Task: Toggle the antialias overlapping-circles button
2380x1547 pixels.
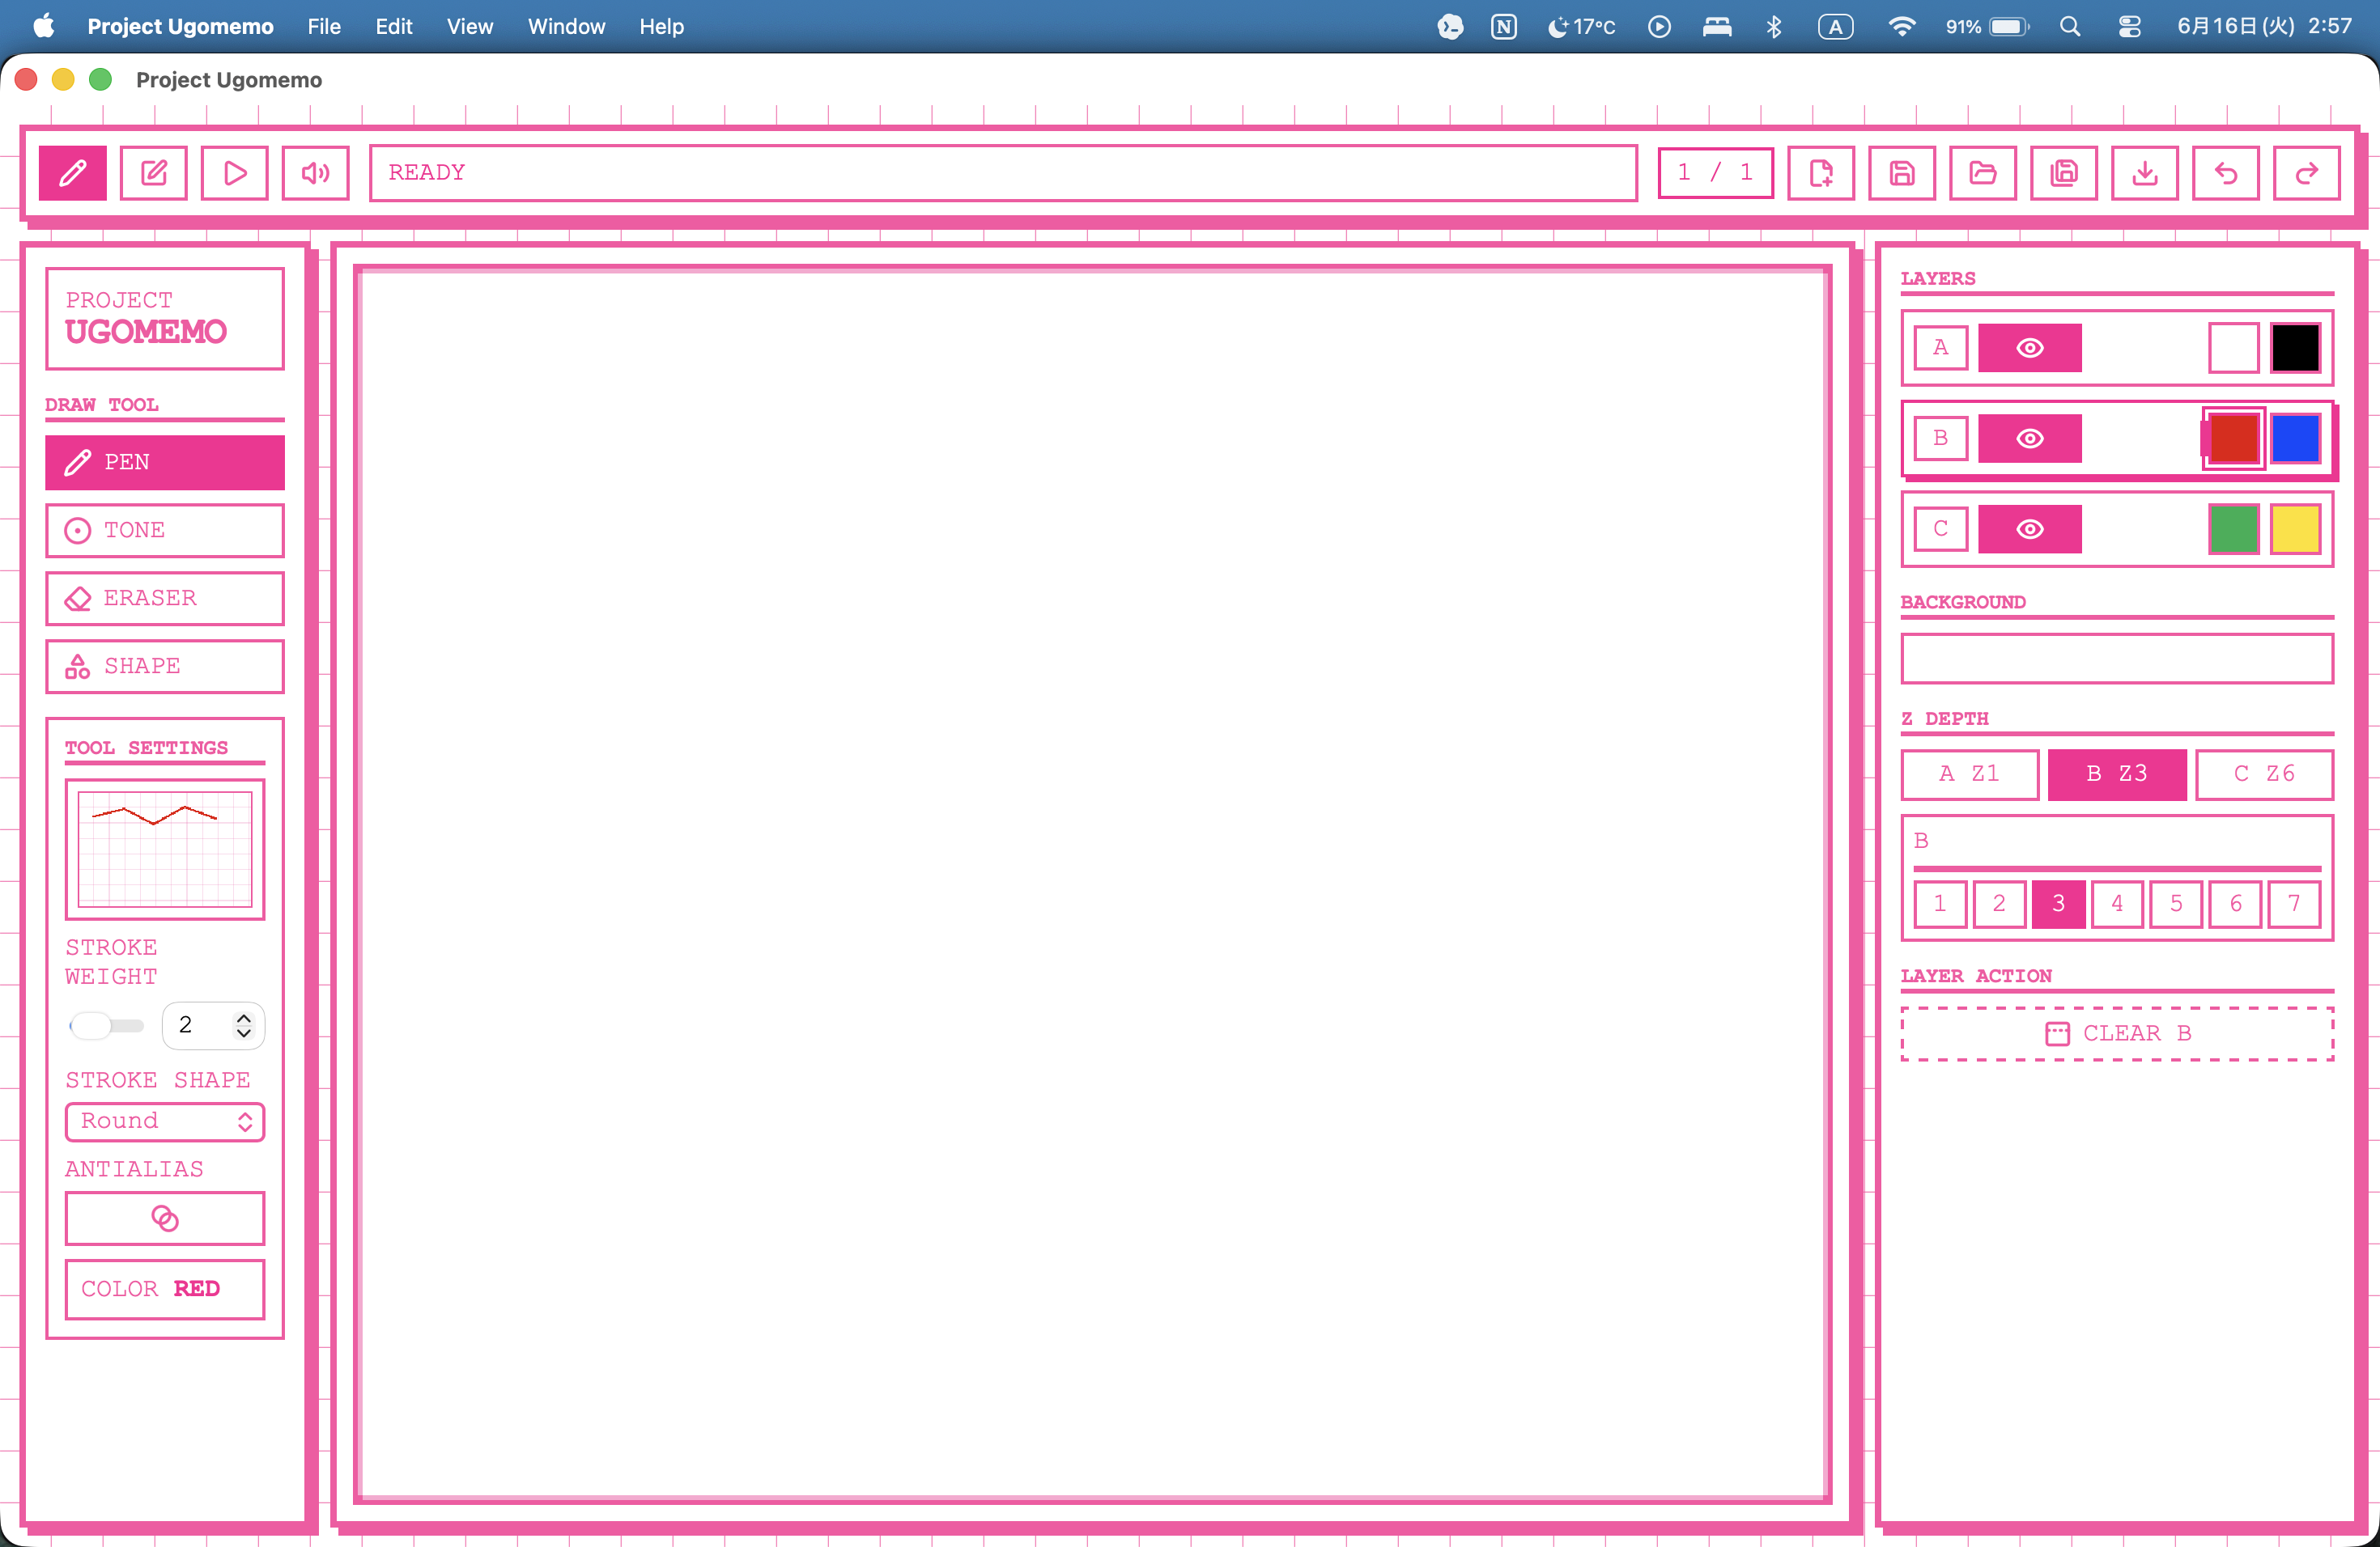Action: coord(165,1219)
